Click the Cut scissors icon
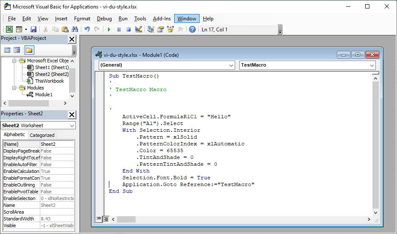Screen dimensions: 397x234 pos(46,29)
